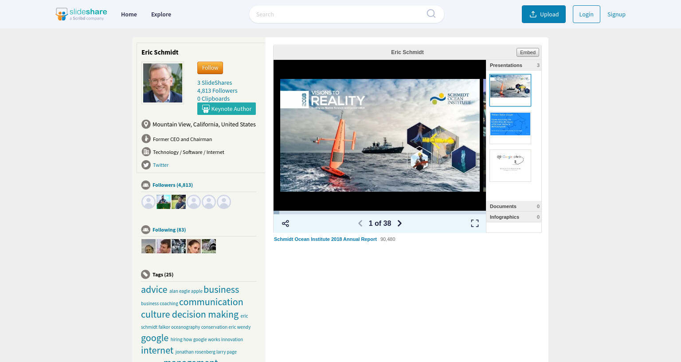Open Eric Schmidt's profile photo
Viewport: 681px width, 362px height.
point(163,83)
